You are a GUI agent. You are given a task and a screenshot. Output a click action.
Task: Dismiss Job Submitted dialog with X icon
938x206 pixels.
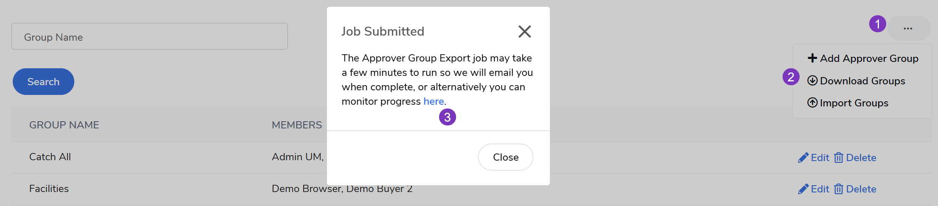(x=524, y=31)
